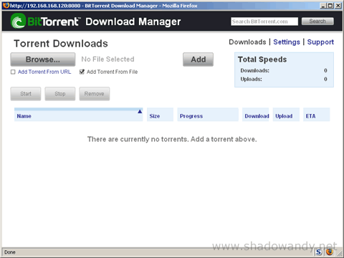Click the Done status bar text
The width and height of the screenshot is (344, 258).
click(10, 252)
